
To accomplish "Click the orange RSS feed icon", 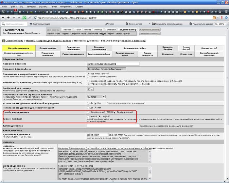I will click(214, 18).
